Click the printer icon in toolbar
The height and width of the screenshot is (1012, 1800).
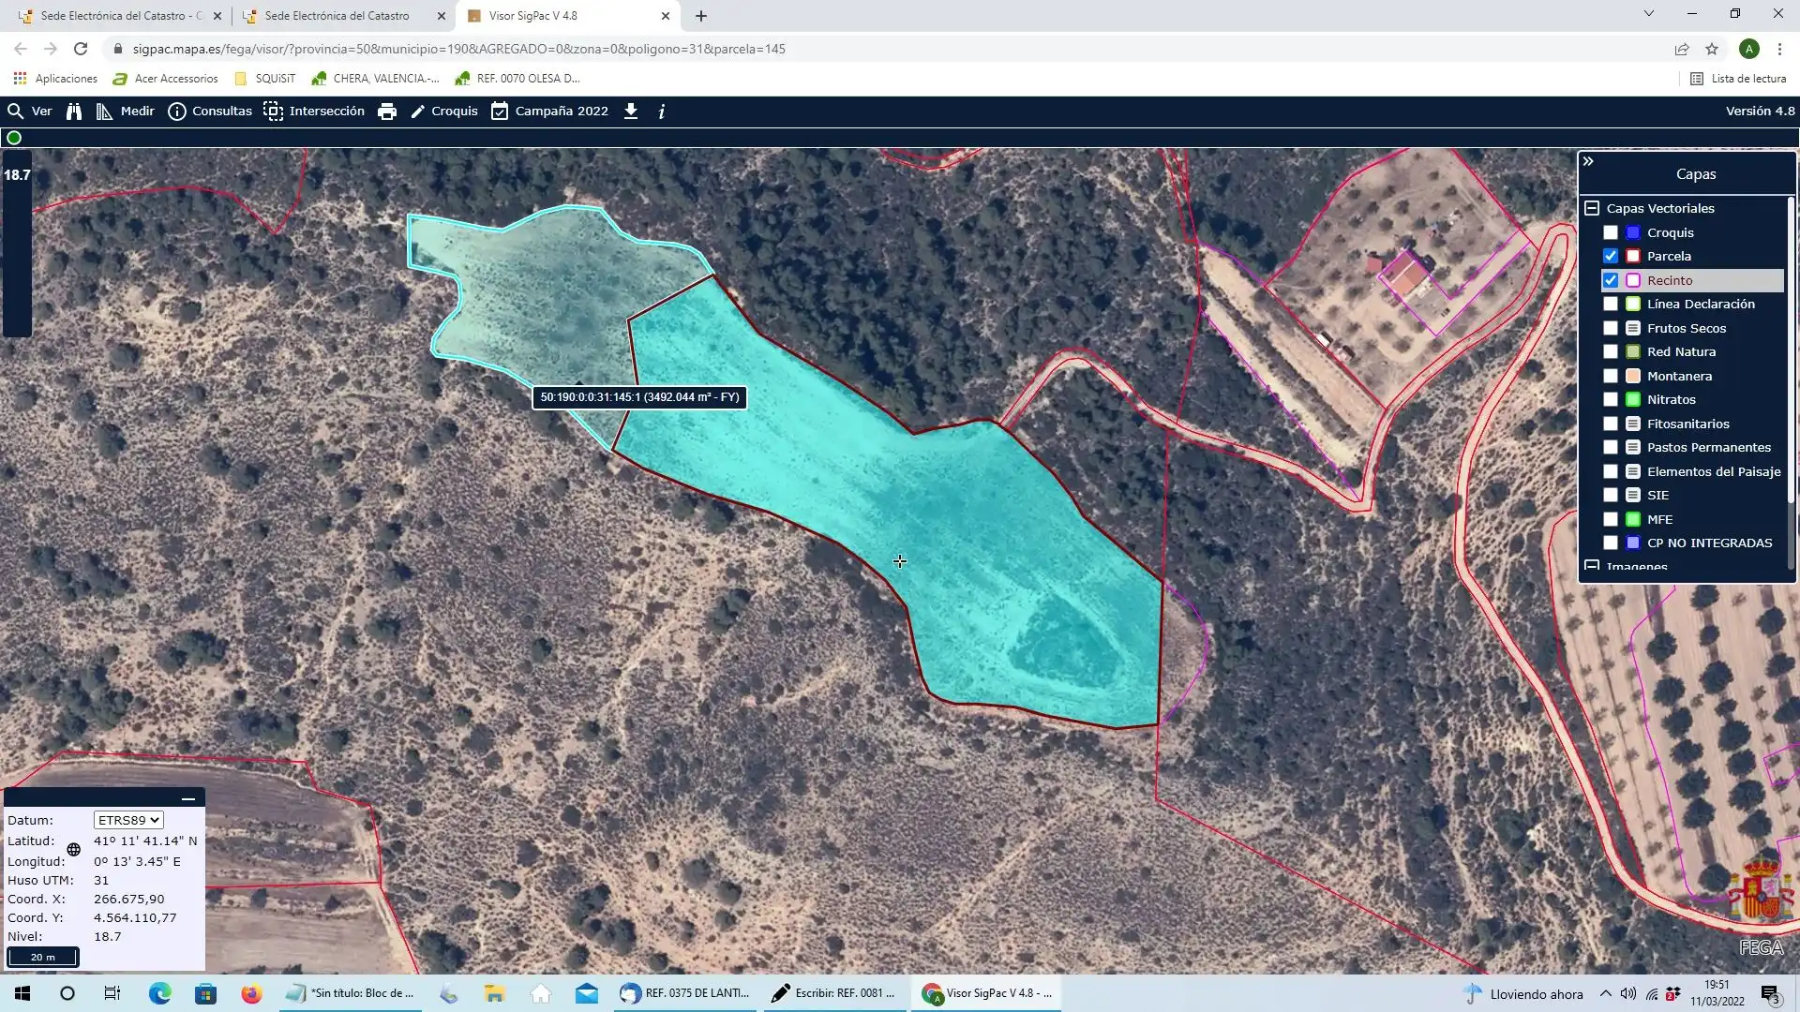(387, 112)
